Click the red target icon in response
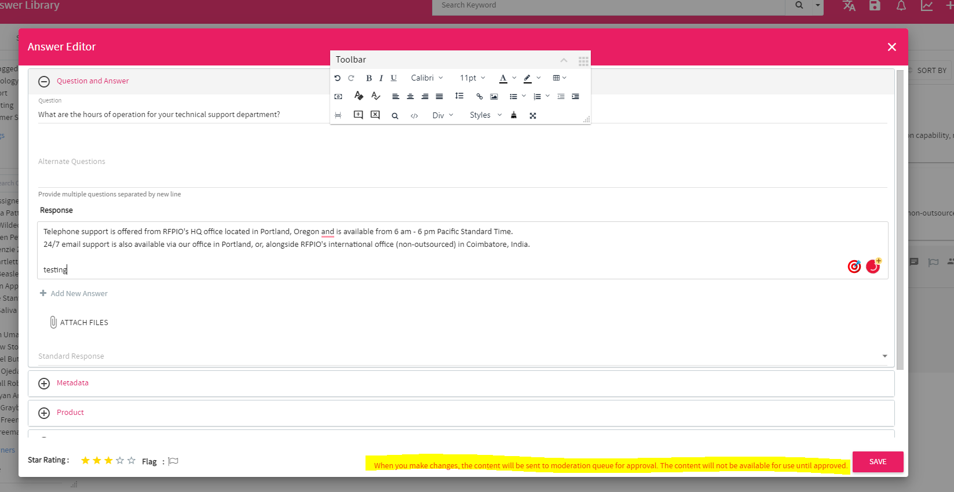 [x=854, y=267]
